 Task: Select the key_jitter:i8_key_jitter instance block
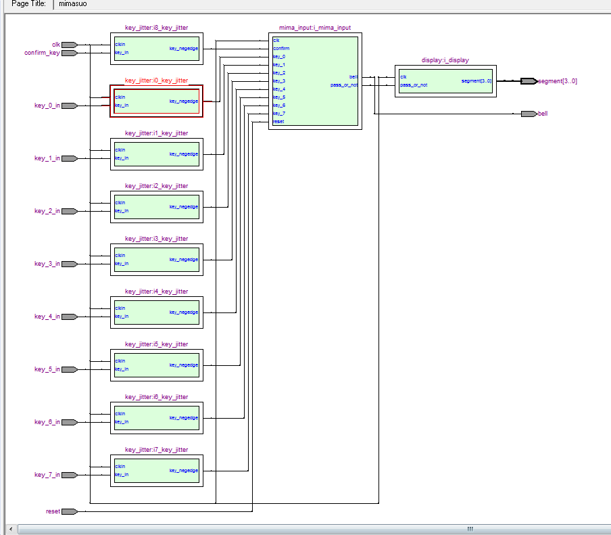(x=156, y=49)
